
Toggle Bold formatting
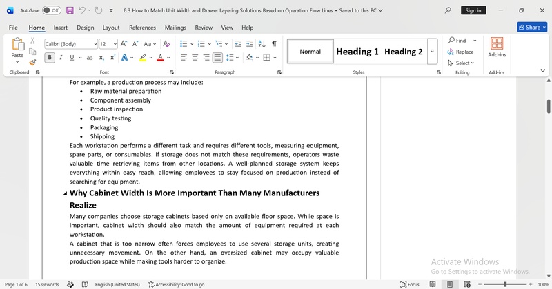(50, 58)
